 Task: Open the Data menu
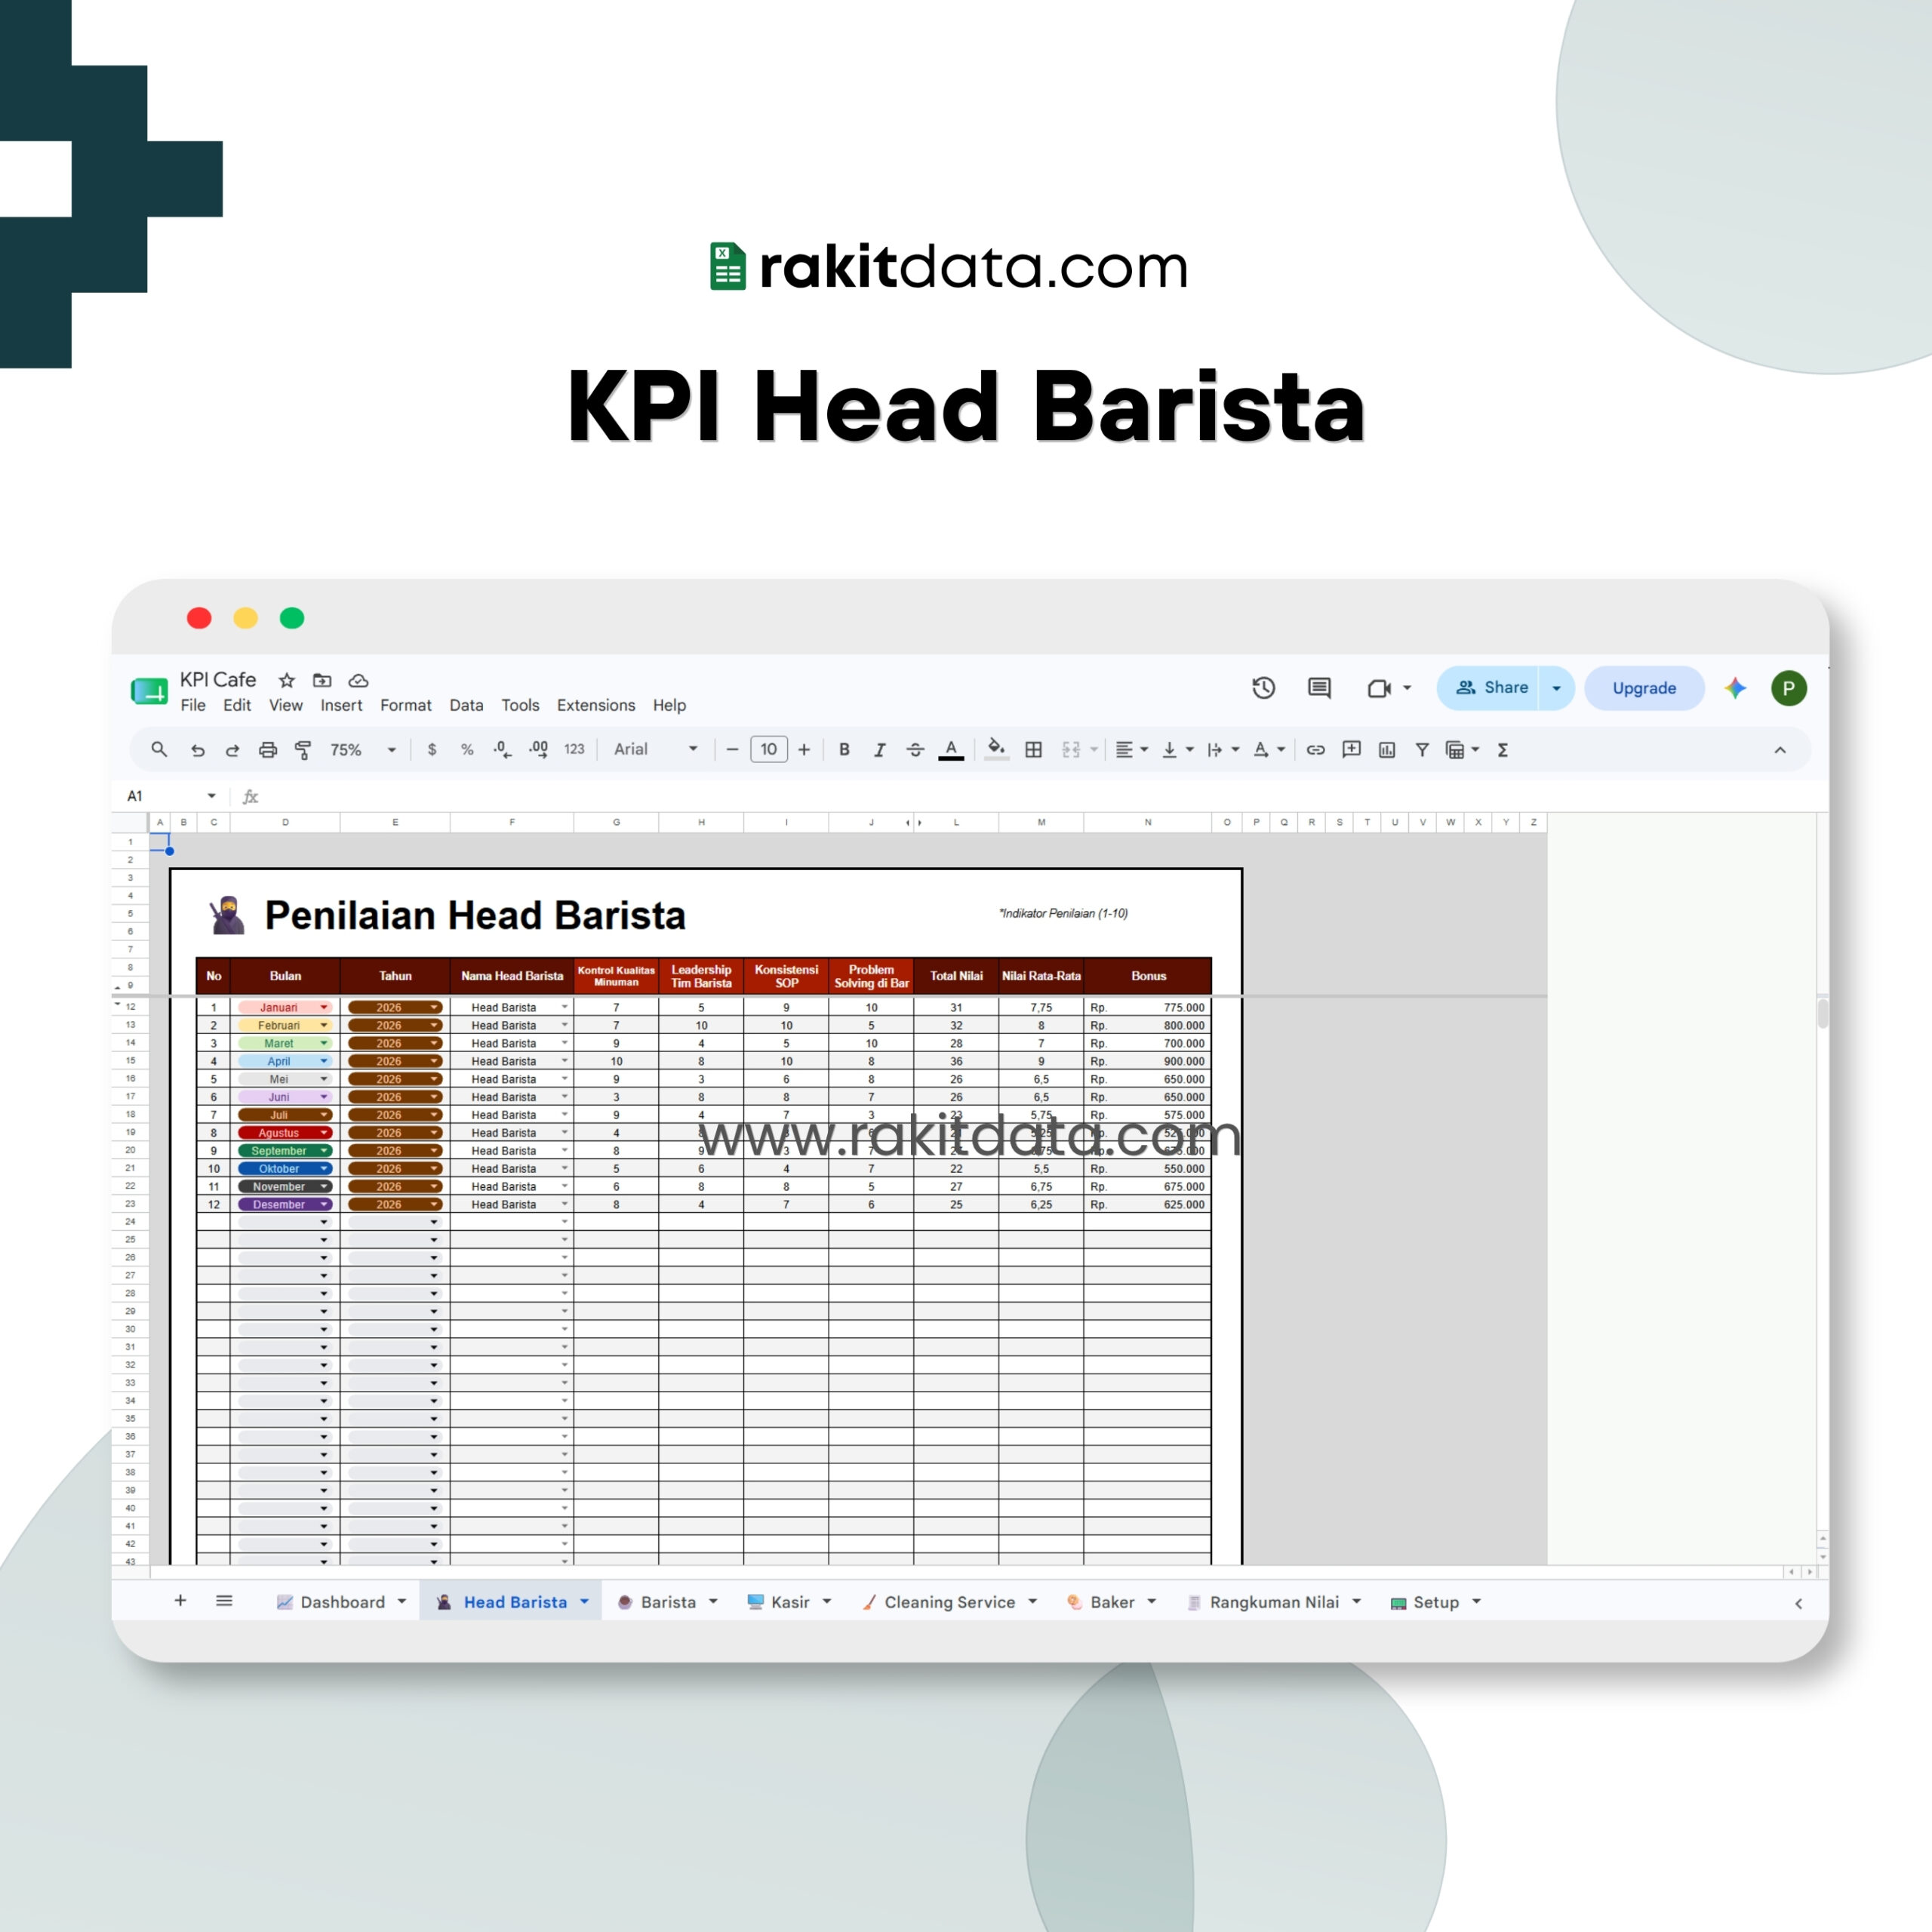[x=466, y=706]
